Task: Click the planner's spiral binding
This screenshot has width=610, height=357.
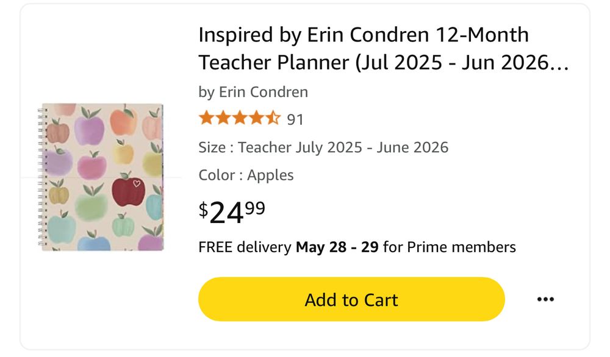Action: (42, 177)
